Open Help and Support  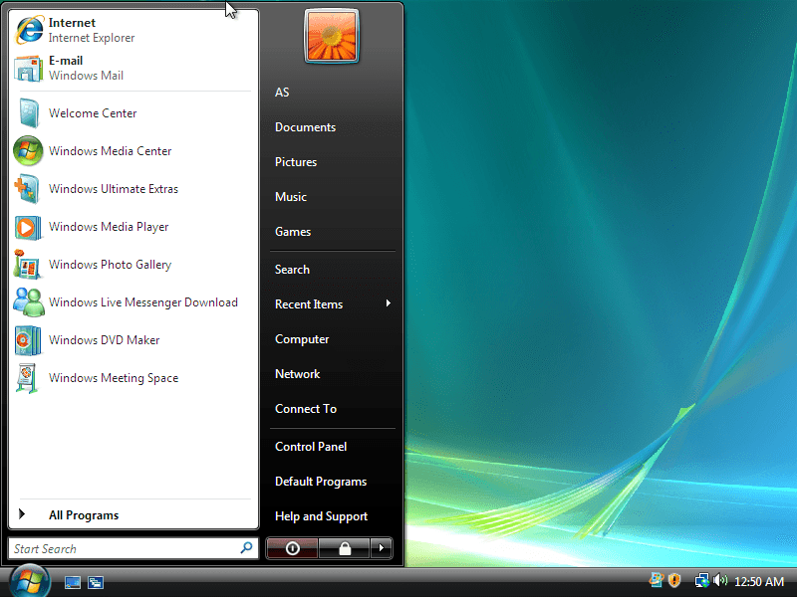click(x=321, y=516)
